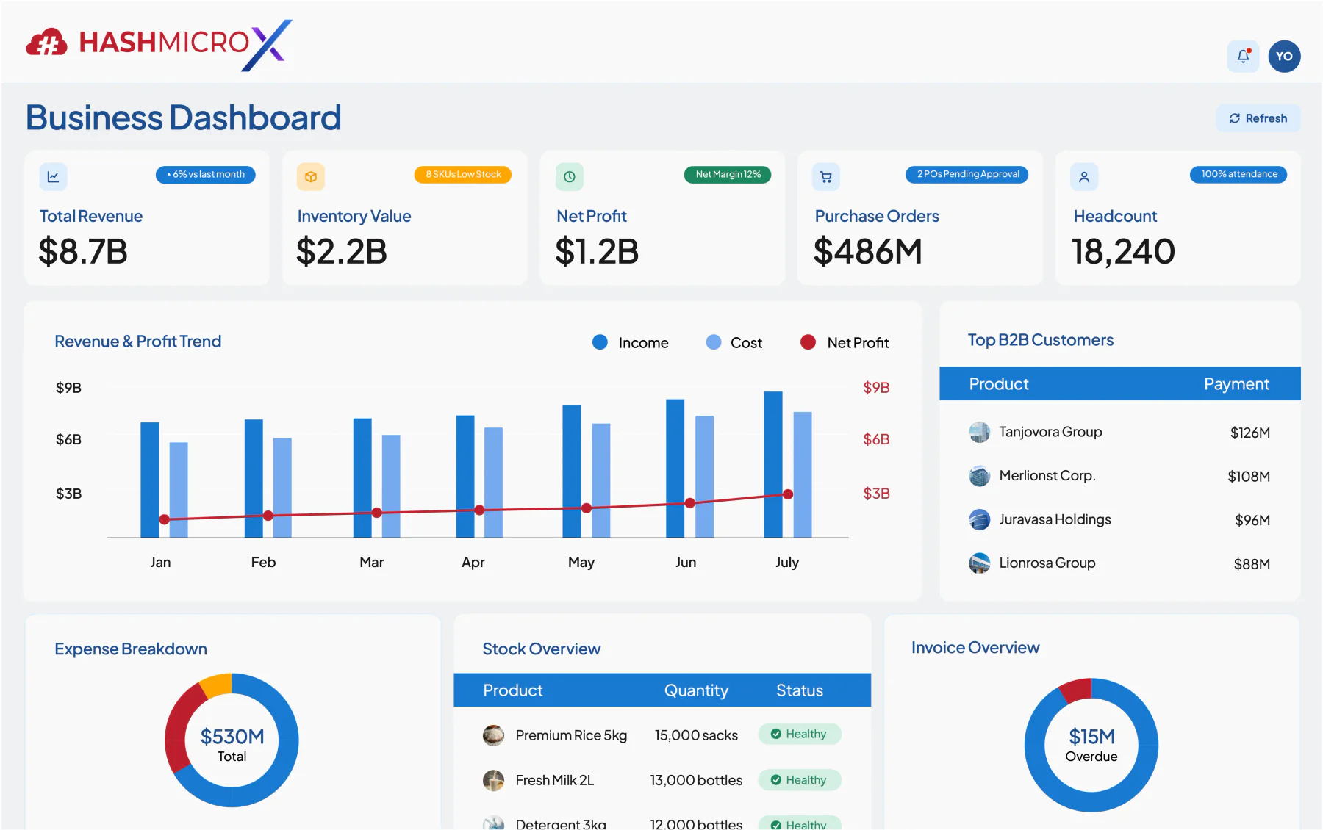Click the Merlionst Corp. thumbnail
1323x830 pixels.
(x=979, y=476)
